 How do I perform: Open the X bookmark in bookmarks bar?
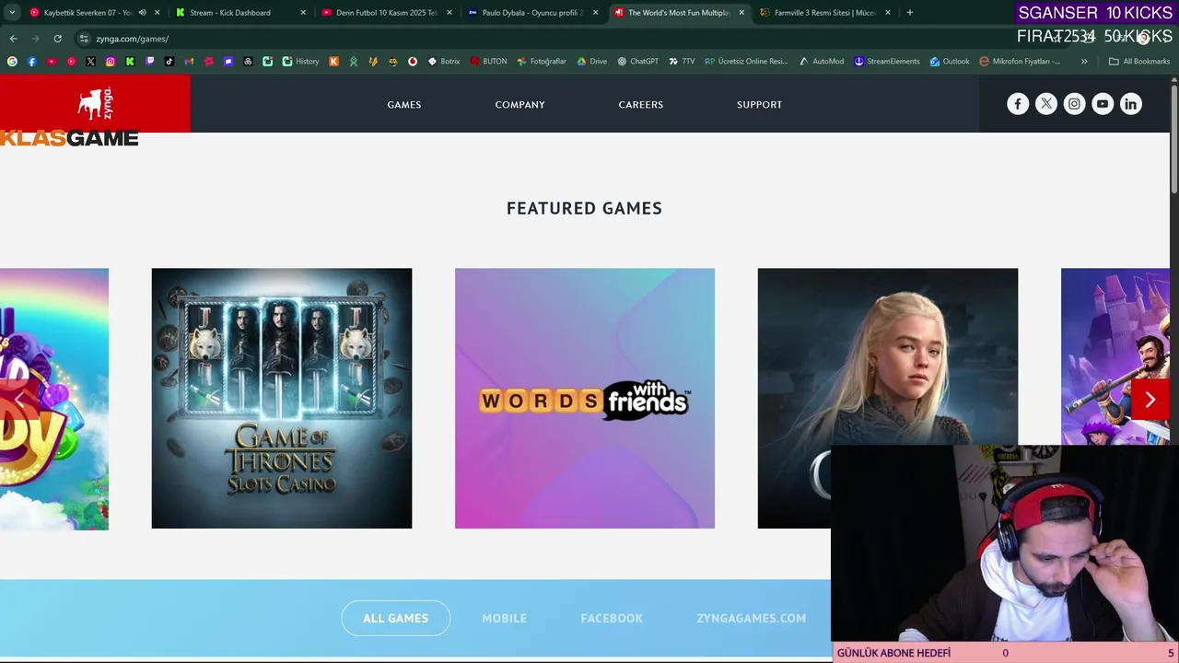[90, 62]
